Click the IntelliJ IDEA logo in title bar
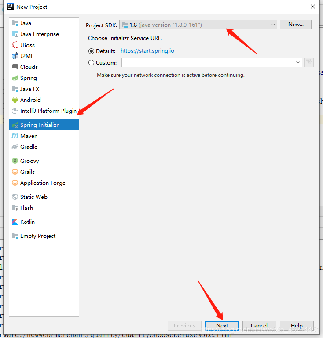The width and height of the screenshot is (323, 338). click(x=11, y=7)
